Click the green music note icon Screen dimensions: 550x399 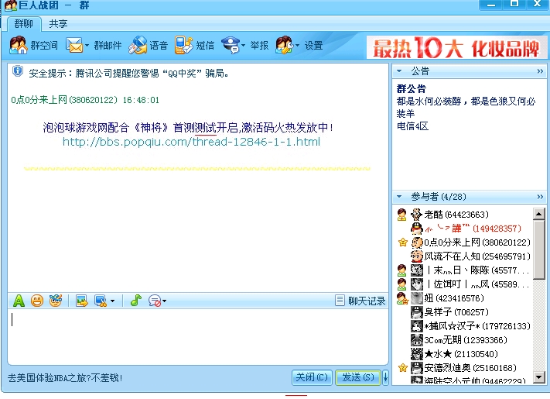point(135,301)
